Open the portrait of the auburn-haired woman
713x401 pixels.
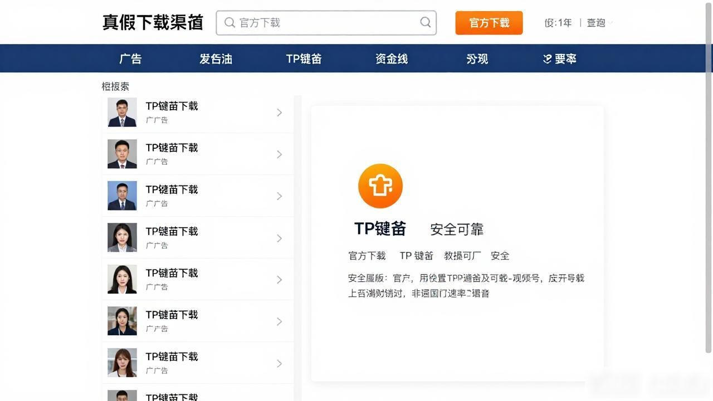tap(122, 363)
